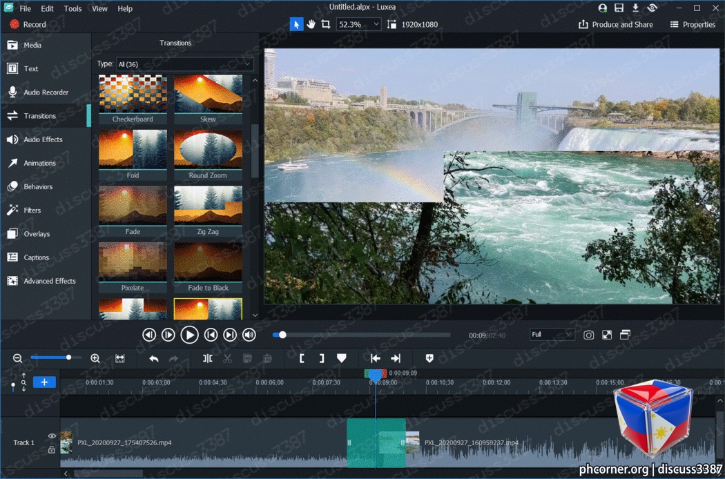Click the undo arrow icon
This screenshot has width=725, height=479.
pos(154,358)
